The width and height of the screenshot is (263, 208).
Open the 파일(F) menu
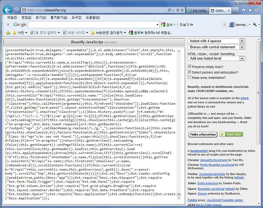point(12,18)
